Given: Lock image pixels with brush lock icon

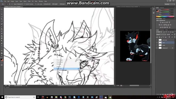Looking at the screenshot, I should (162, 37).
